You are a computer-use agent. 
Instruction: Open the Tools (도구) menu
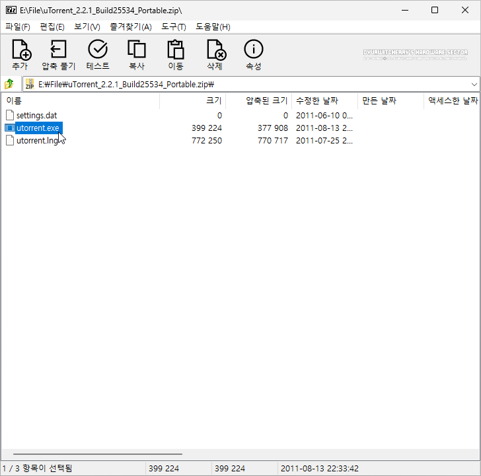click(x=174, y=27)
